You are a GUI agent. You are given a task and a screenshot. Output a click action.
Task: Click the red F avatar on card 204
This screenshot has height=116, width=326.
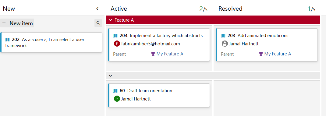[117, 44]
